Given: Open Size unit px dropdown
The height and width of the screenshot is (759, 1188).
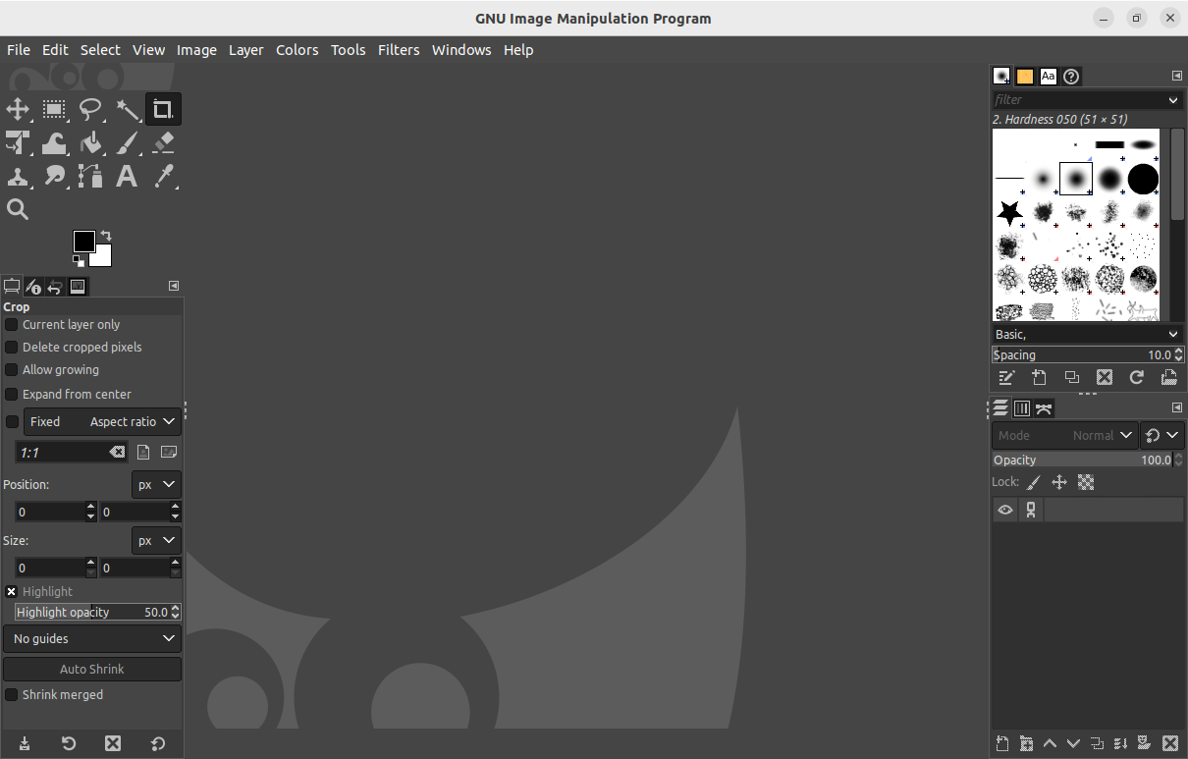Looking at the screenshot, I should click(x=156, y=540).
